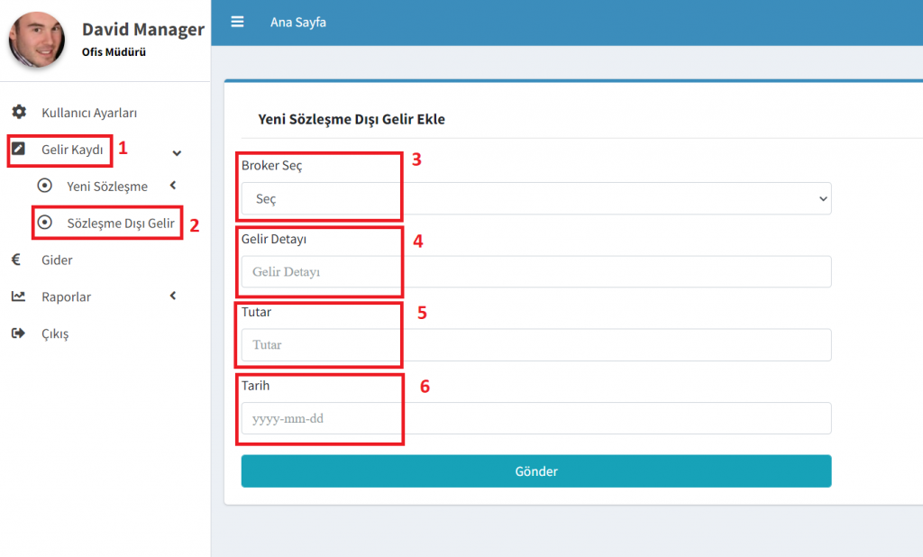Click the circle icon beside Yeni Sözleşme
The height and width of the screenshot is (557, 923).
[44, 187]
